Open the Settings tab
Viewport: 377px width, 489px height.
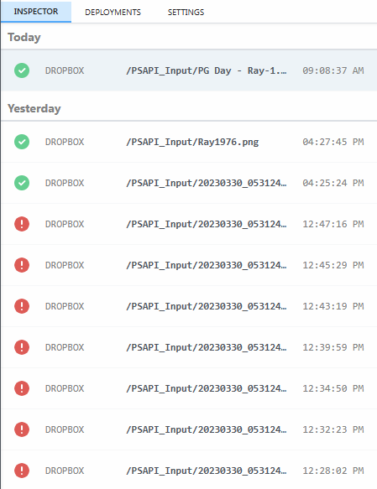[x=186, y=13]
